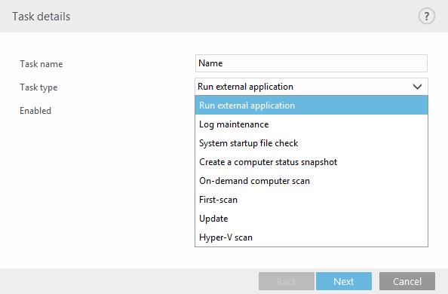Click the Task name input field
Screen dimensions: 448x294
(311, 63)
